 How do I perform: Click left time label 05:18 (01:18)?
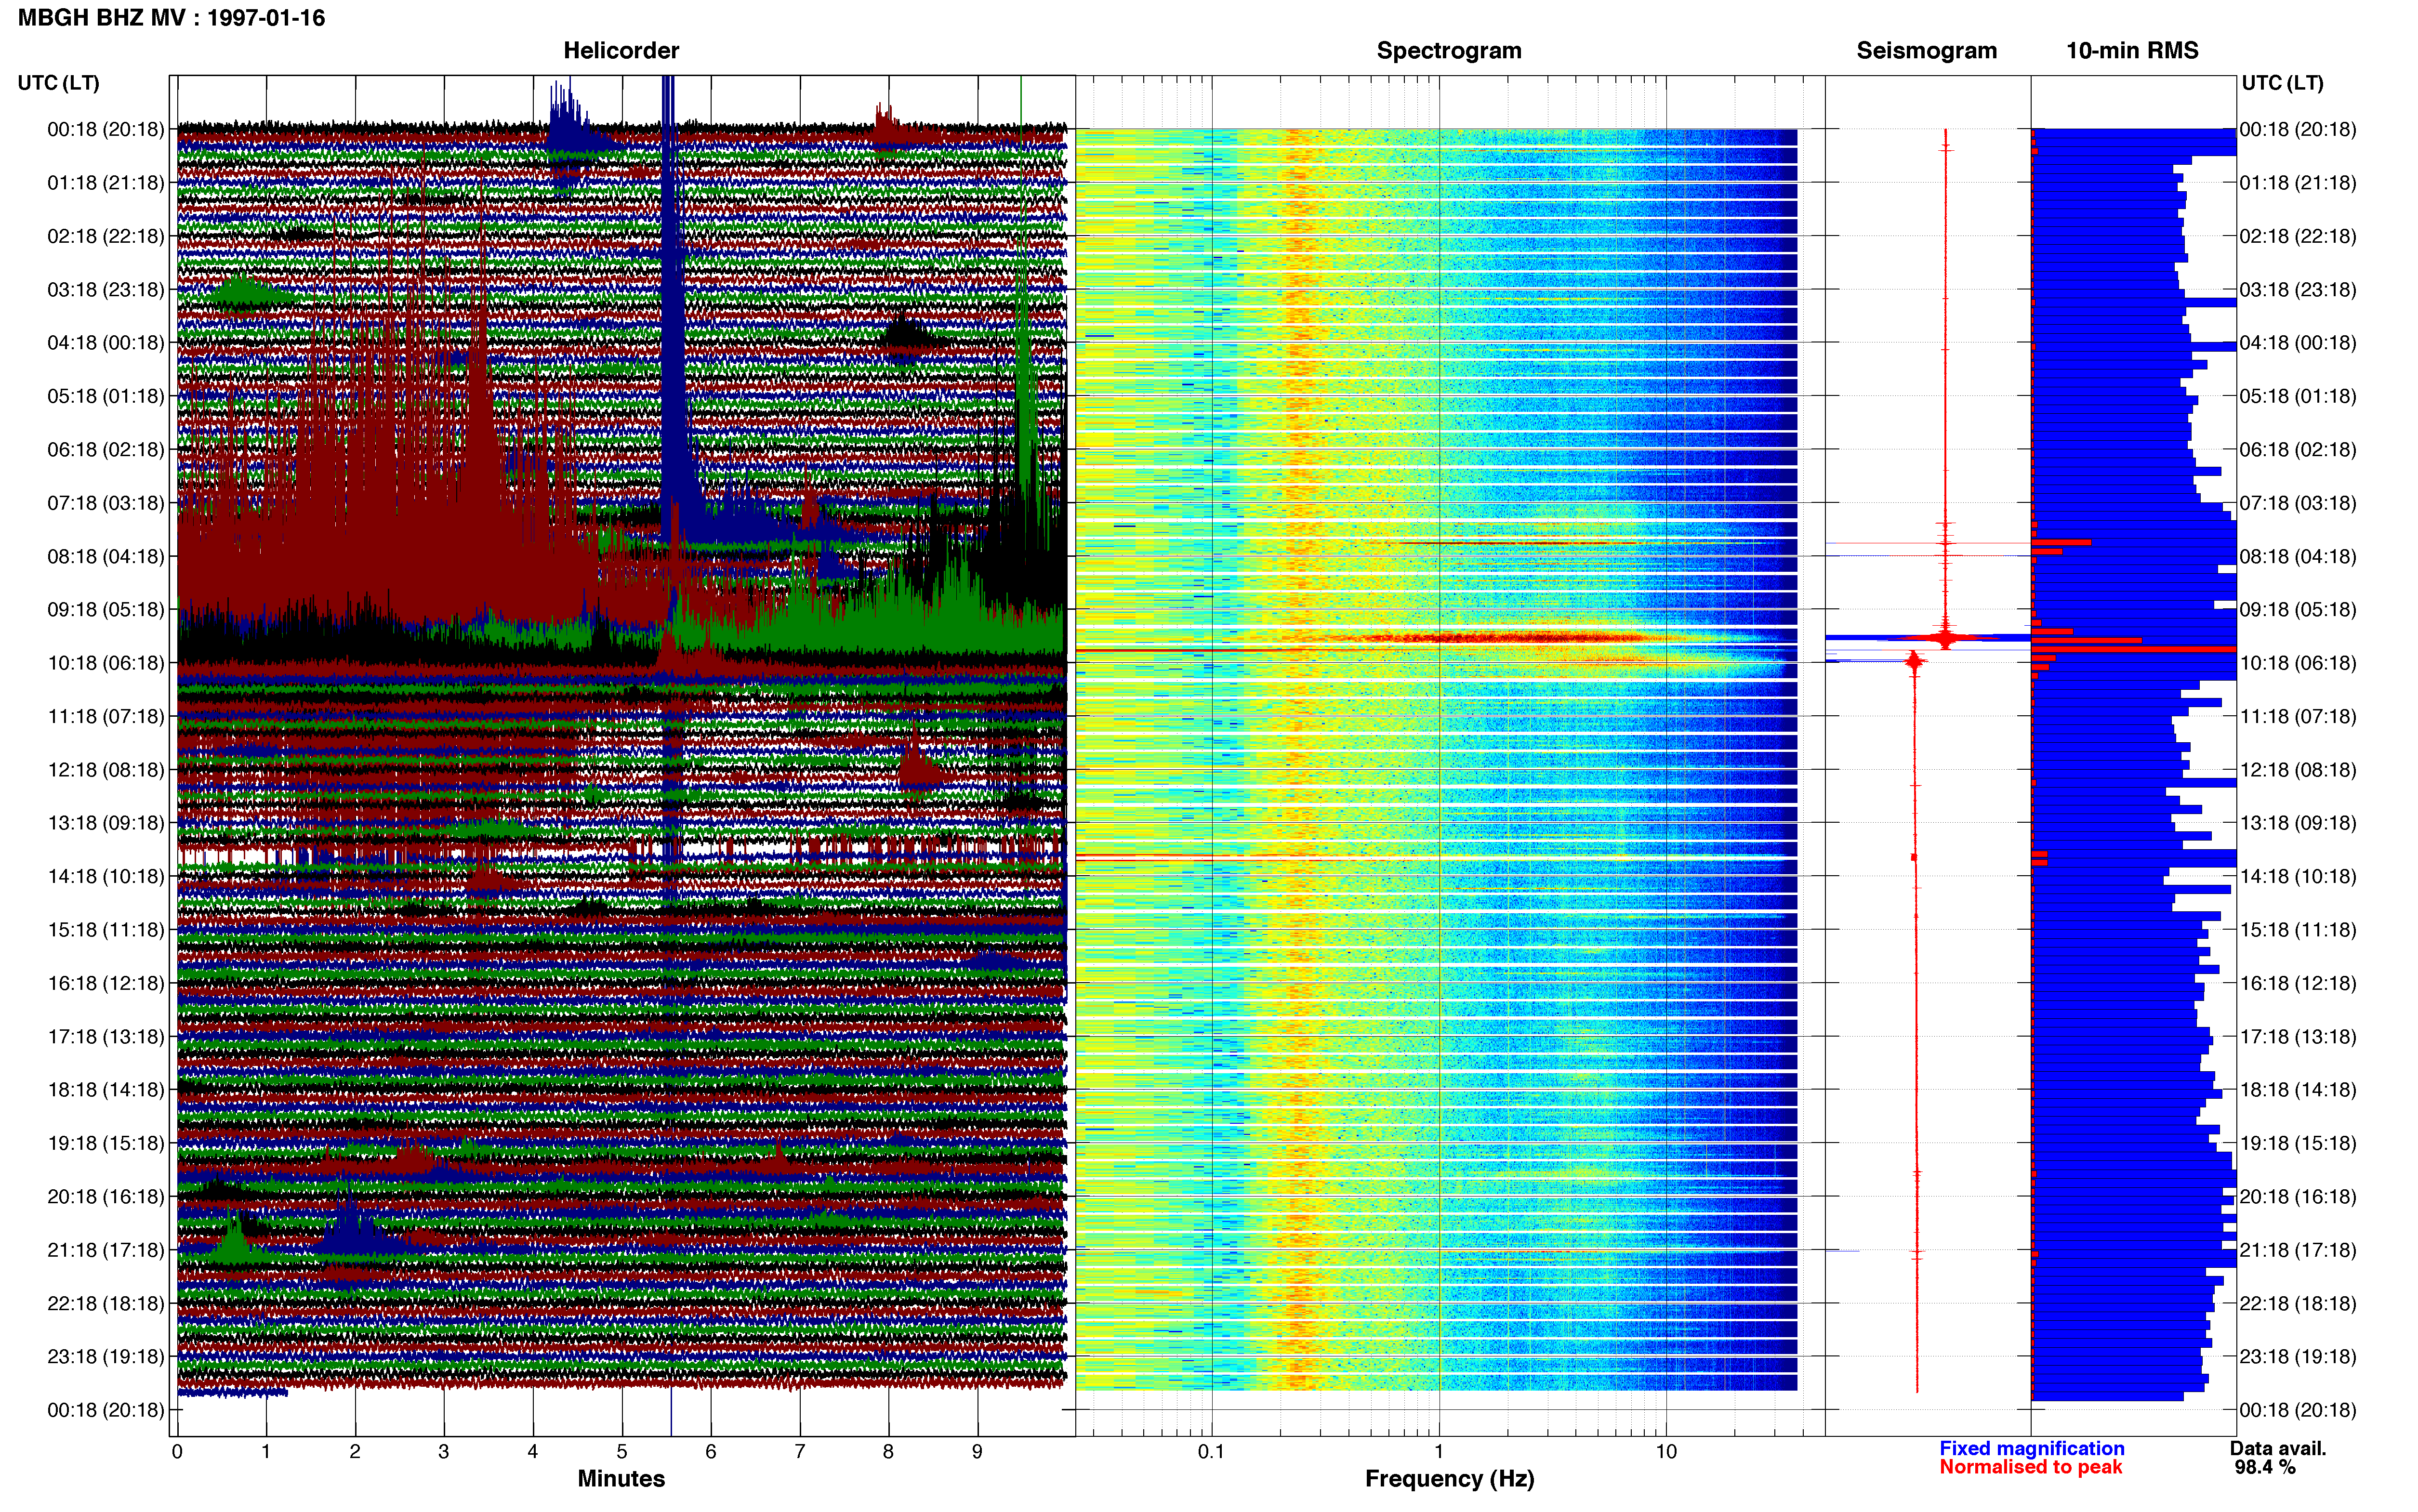pos(106,396)
